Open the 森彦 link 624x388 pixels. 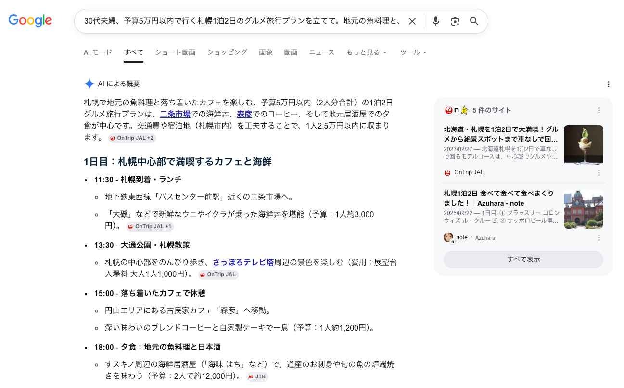(244, 114)
